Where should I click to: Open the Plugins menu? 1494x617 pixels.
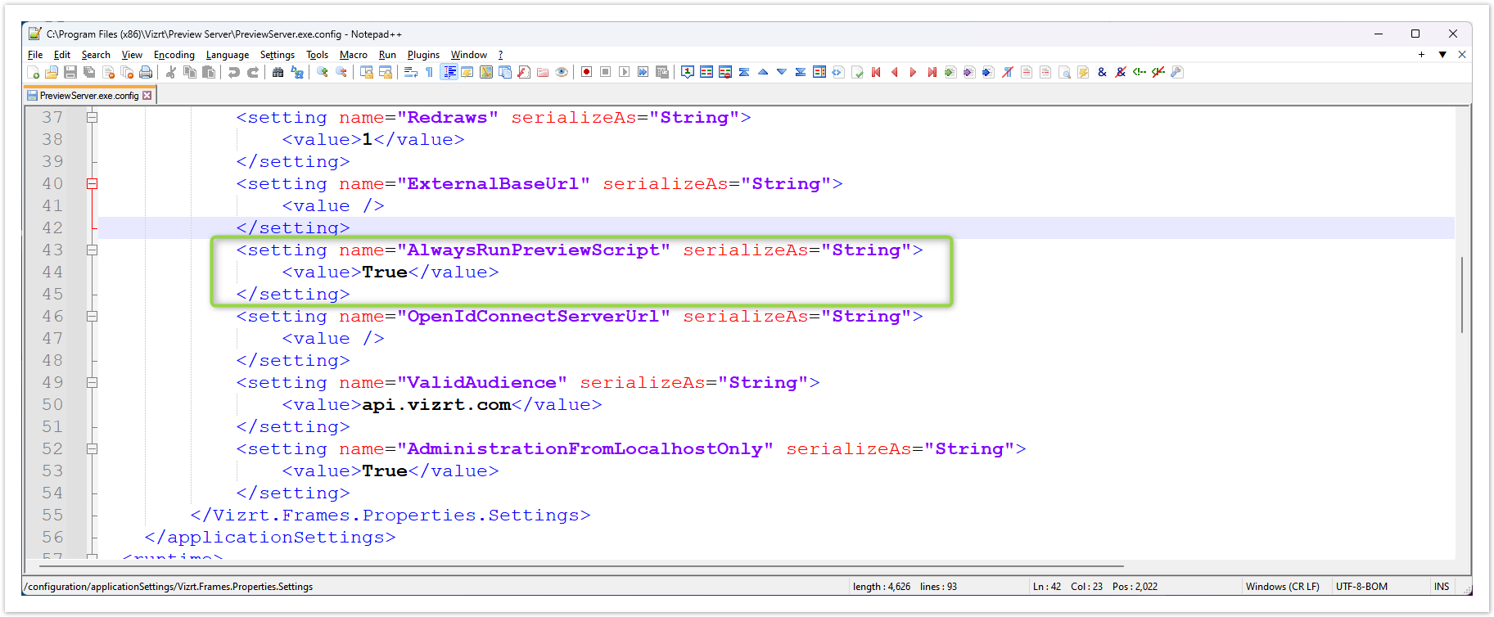point(423,55)
